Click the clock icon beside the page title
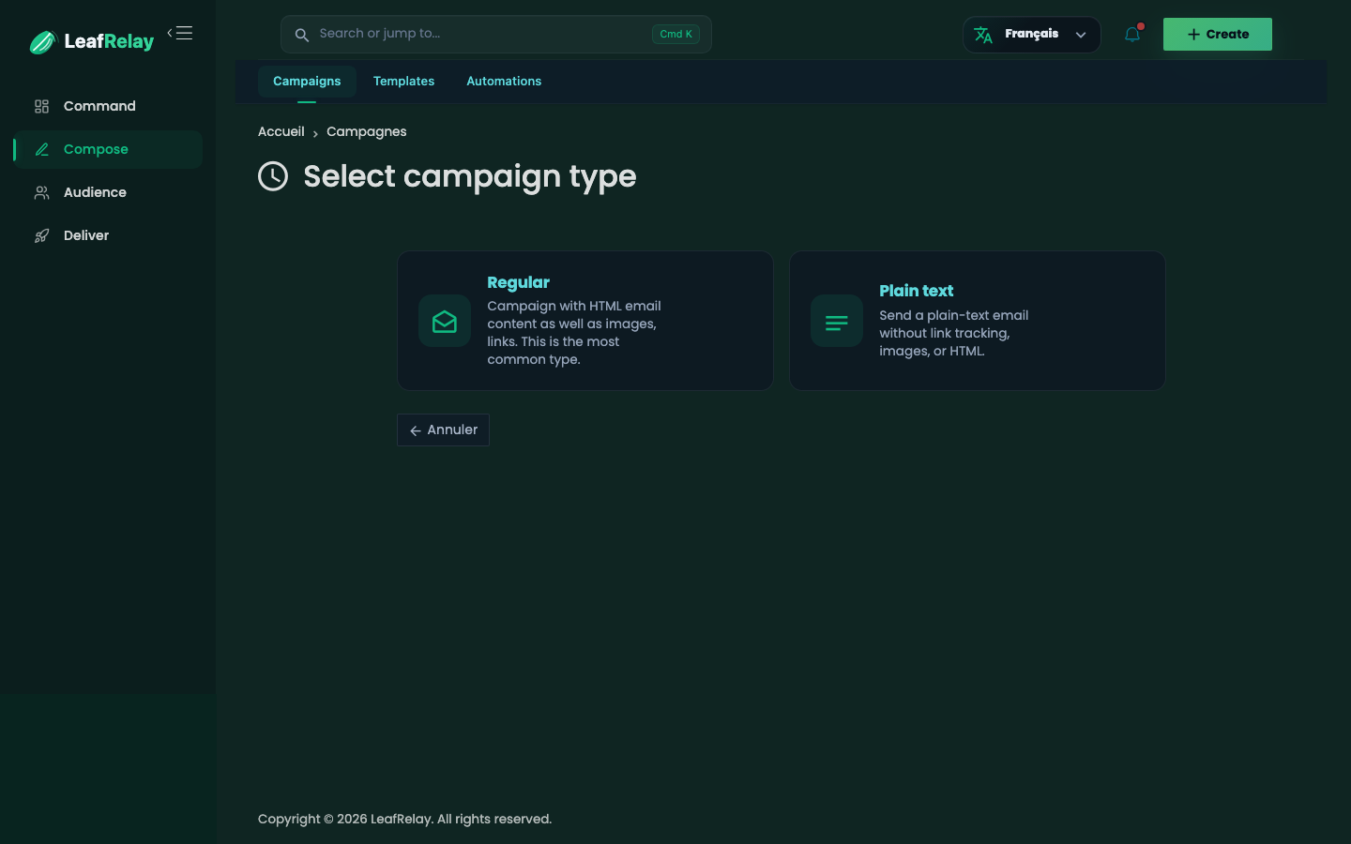 point(273,175)
